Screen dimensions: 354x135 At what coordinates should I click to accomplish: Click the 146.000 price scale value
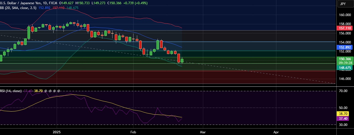pyautogui.click(x=345, y=79)
